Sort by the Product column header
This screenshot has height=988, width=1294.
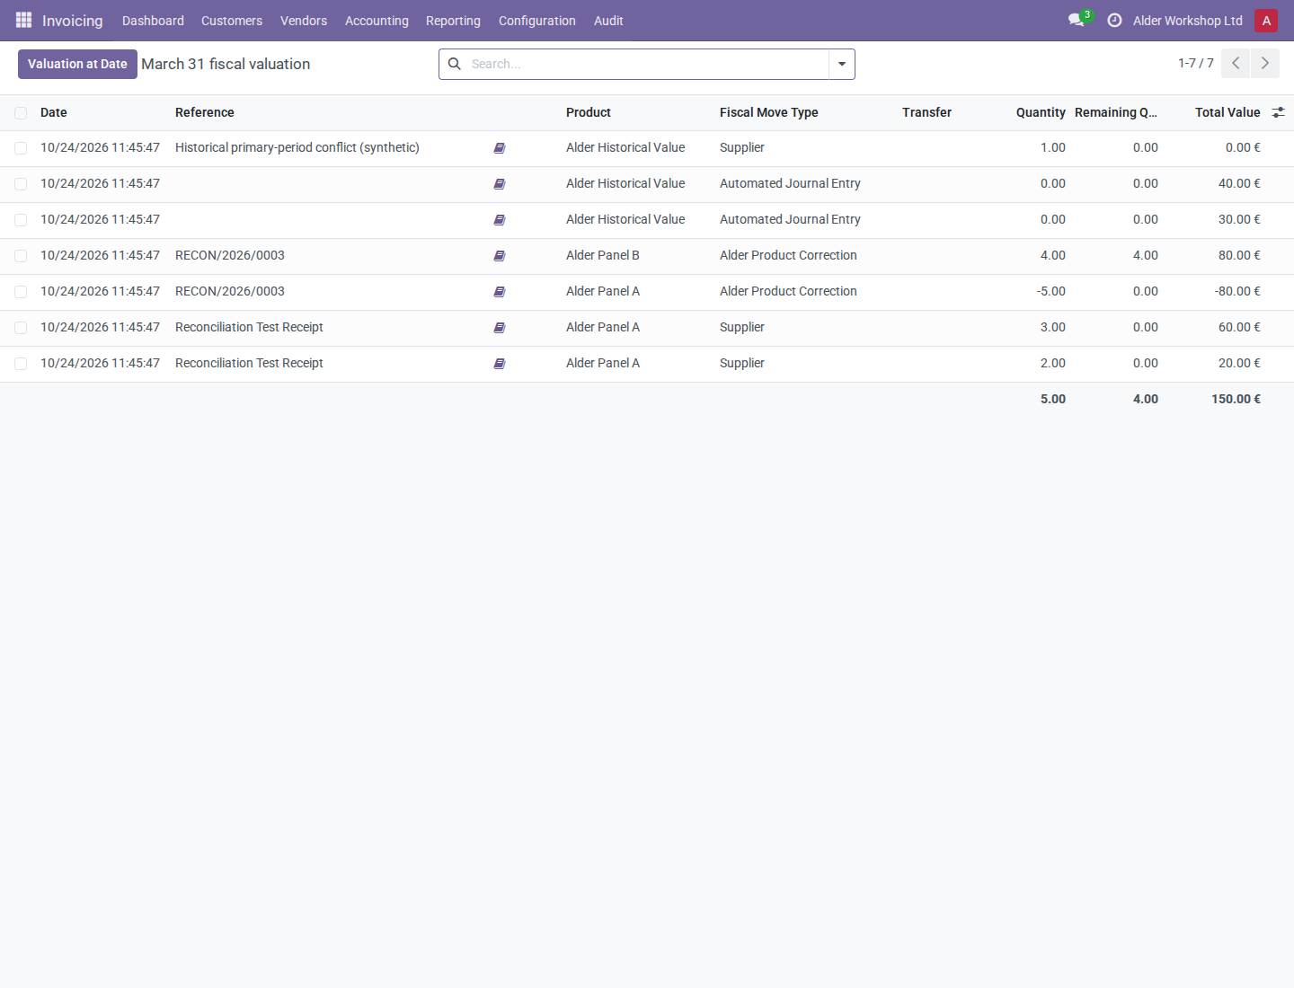(x=589, y=112)
